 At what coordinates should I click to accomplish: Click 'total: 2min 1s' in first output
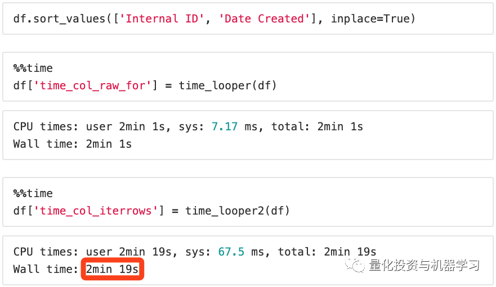coord(318,126)
